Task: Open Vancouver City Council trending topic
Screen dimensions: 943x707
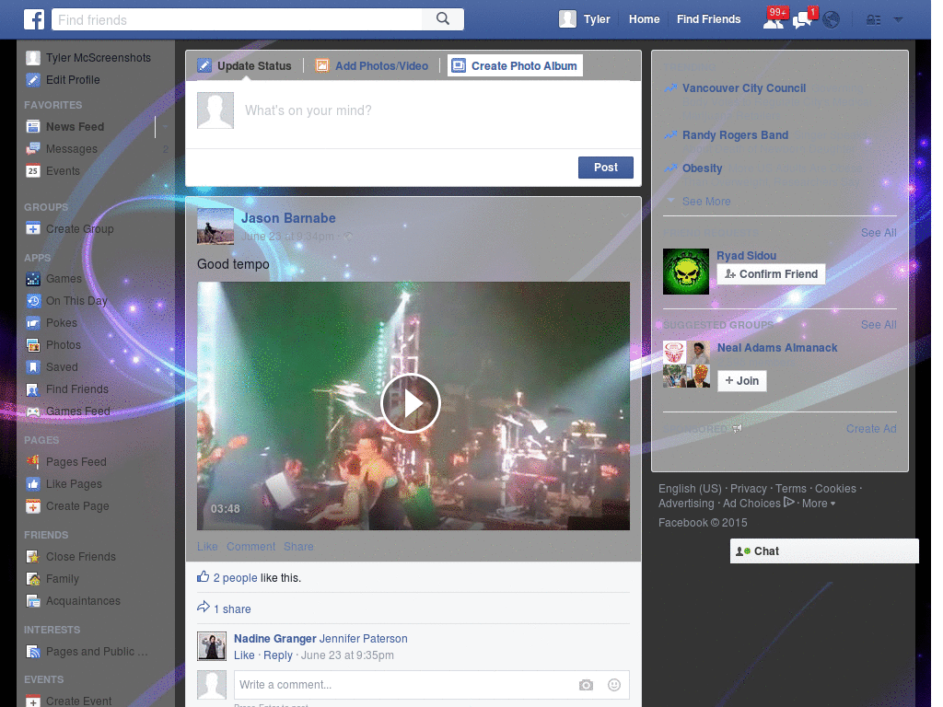Action: [744, 87]
